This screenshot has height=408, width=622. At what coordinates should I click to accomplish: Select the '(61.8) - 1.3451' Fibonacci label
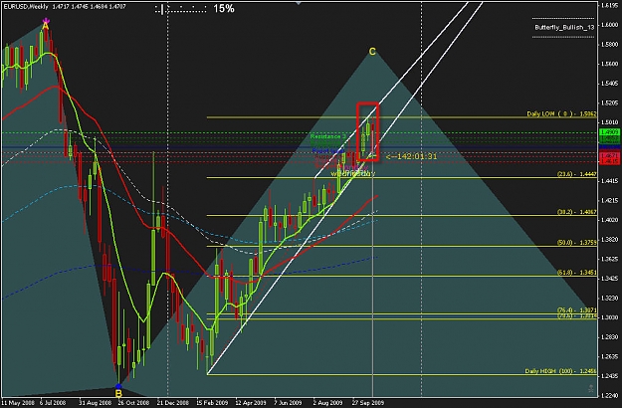pos(576,273)
